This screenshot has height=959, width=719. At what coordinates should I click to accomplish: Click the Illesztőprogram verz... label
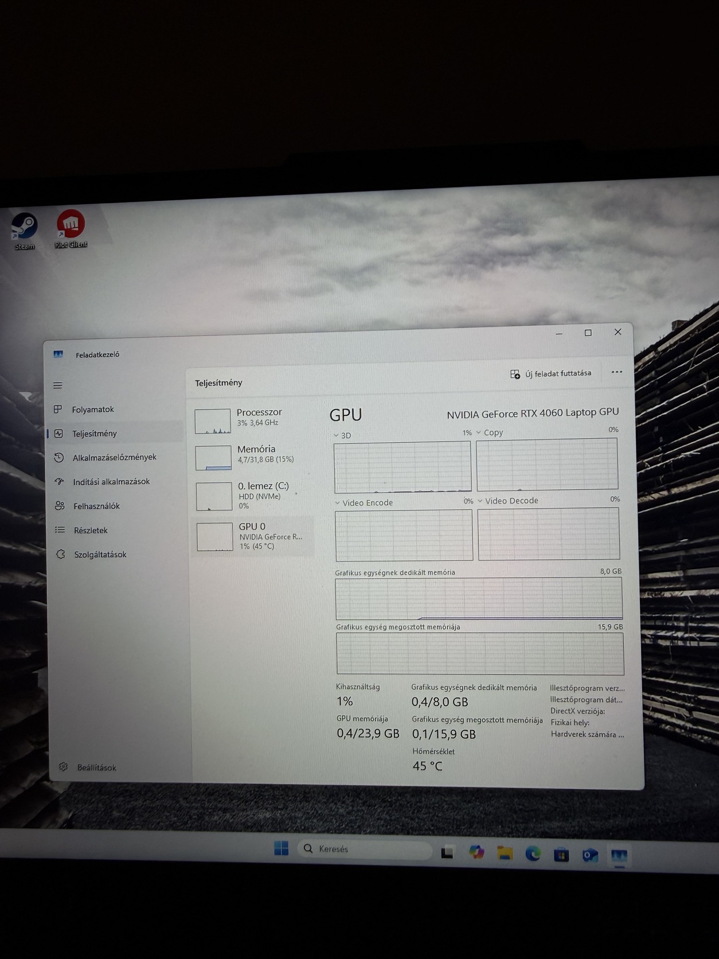[587, 688]
